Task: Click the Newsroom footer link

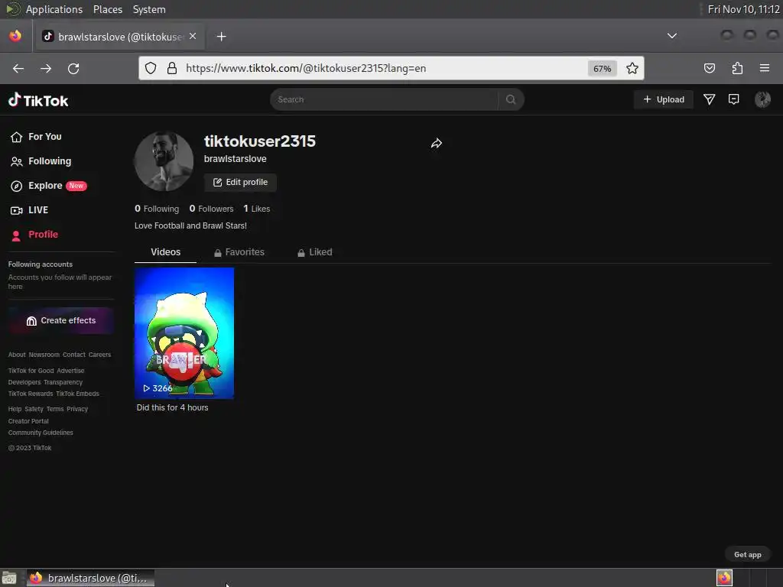Action: 44,355
